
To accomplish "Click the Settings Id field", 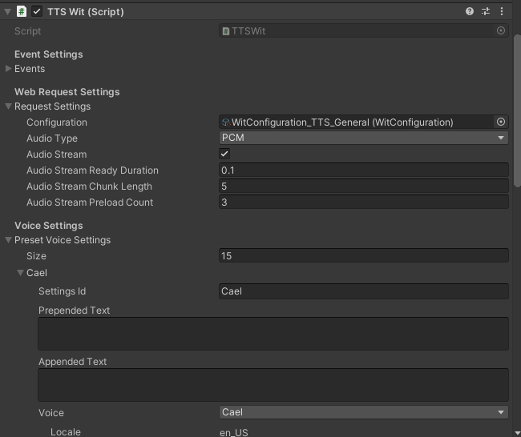I will coord(364,291).
